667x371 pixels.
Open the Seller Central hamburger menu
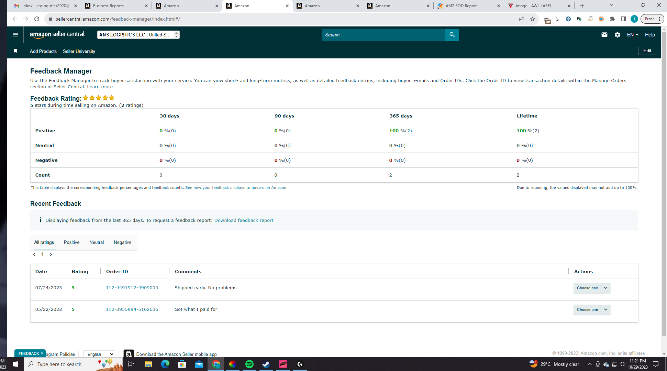tap(15, 35)
